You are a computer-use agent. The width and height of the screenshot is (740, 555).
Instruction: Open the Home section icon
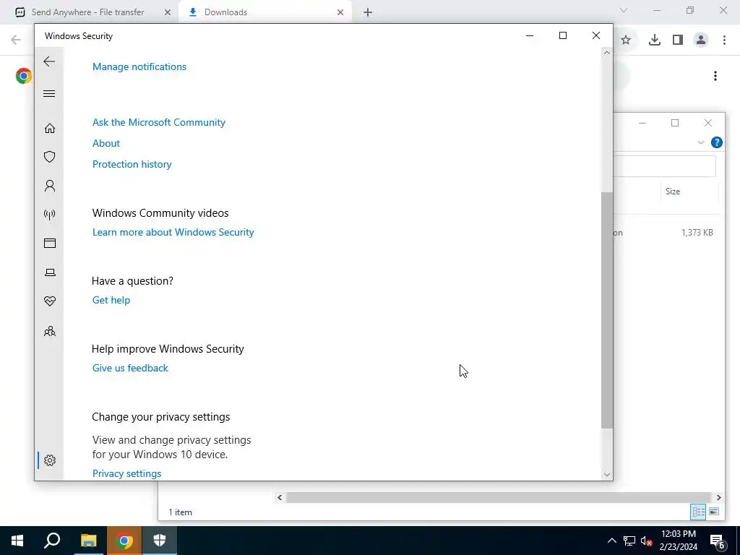(50, 129)
